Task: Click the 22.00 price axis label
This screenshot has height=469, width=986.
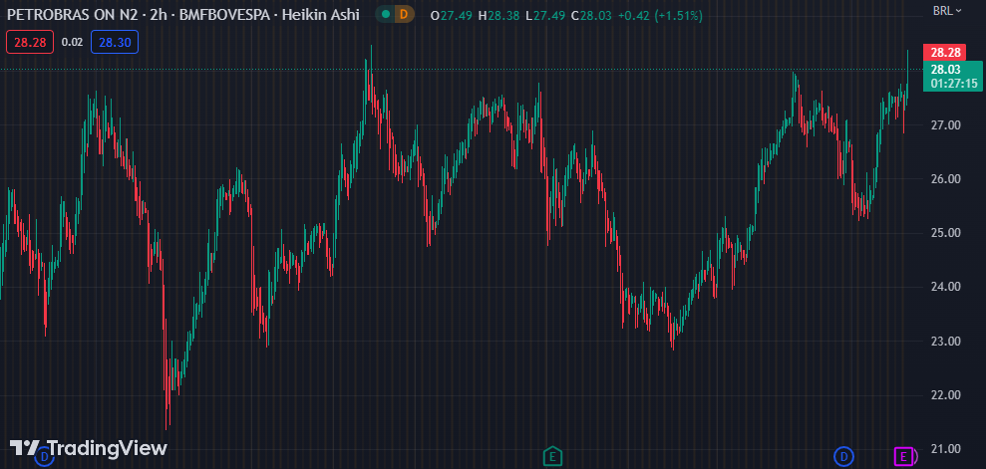Action: coord(945,395)
